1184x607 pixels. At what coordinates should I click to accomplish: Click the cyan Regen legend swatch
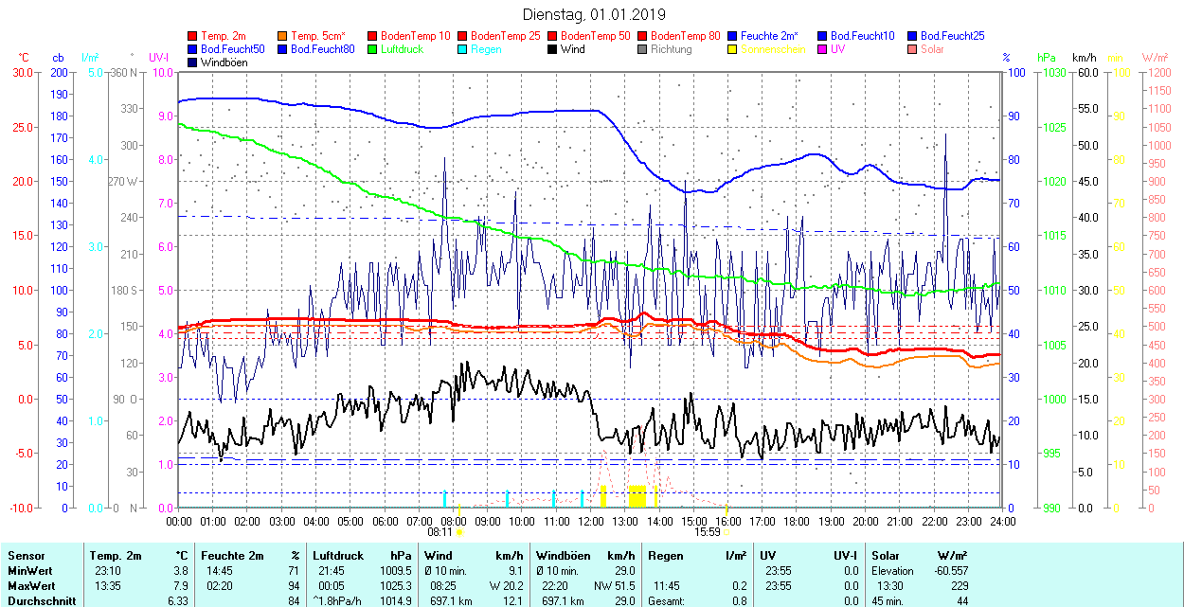coord(463,49)
